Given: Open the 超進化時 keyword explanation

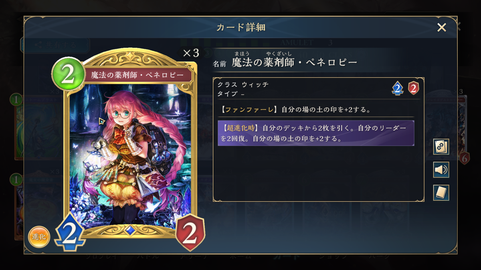Looking at the screenshot, I should (239, 128).
